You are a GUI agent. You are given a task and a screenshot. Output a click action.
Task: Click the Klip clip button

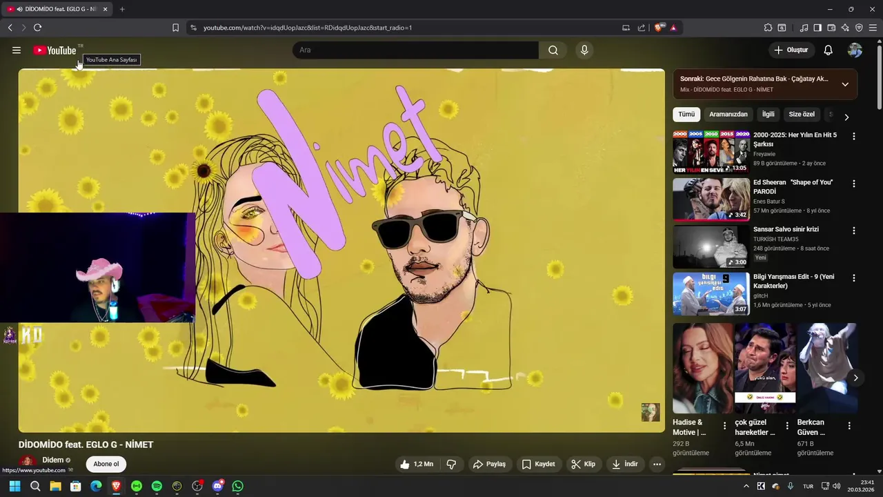(x=583, y=465)
